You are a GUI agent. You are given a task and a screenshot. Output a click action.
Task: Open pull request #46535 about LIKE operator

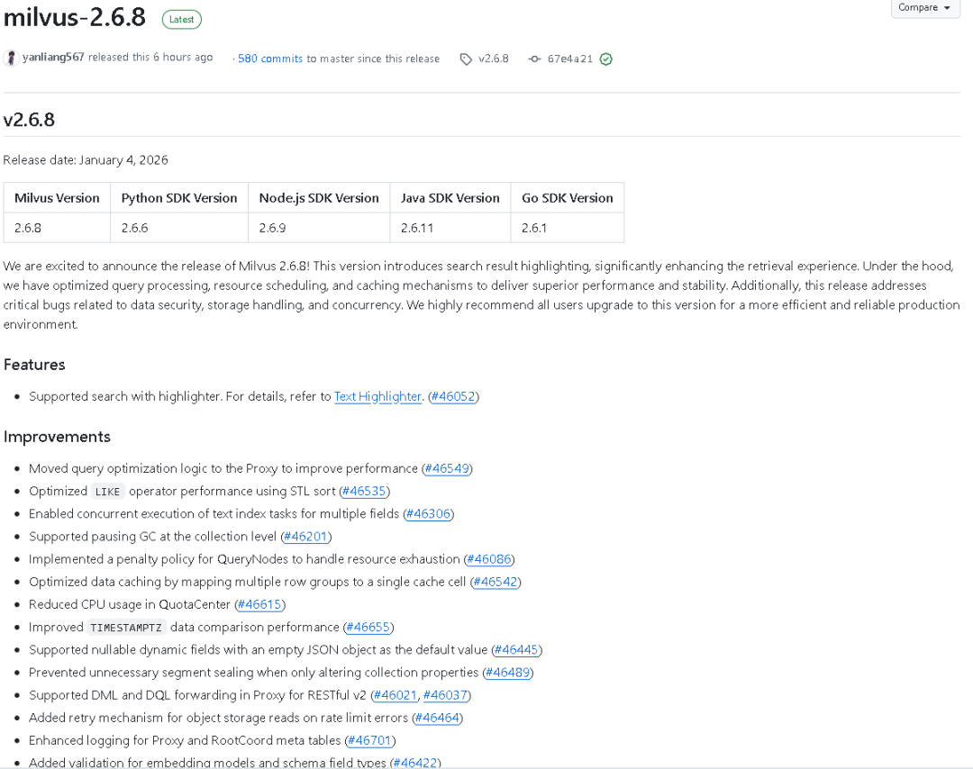click(x=364, y=491)
